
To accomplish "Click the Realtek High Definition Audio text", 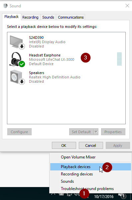I will click(x=55, y=77).
